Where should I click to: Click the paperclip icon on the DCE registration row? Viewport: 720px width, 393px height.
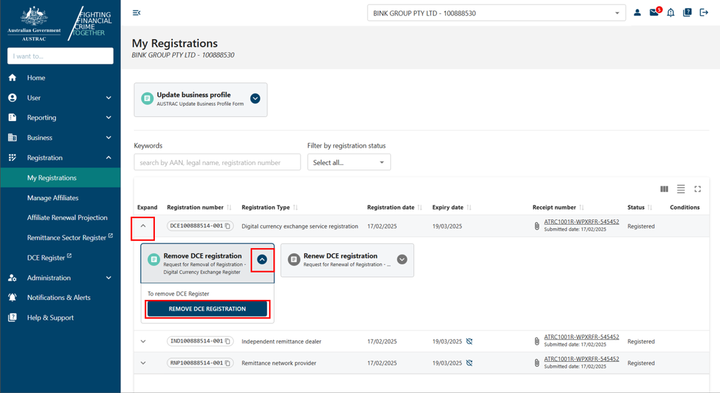coord(537,225)
